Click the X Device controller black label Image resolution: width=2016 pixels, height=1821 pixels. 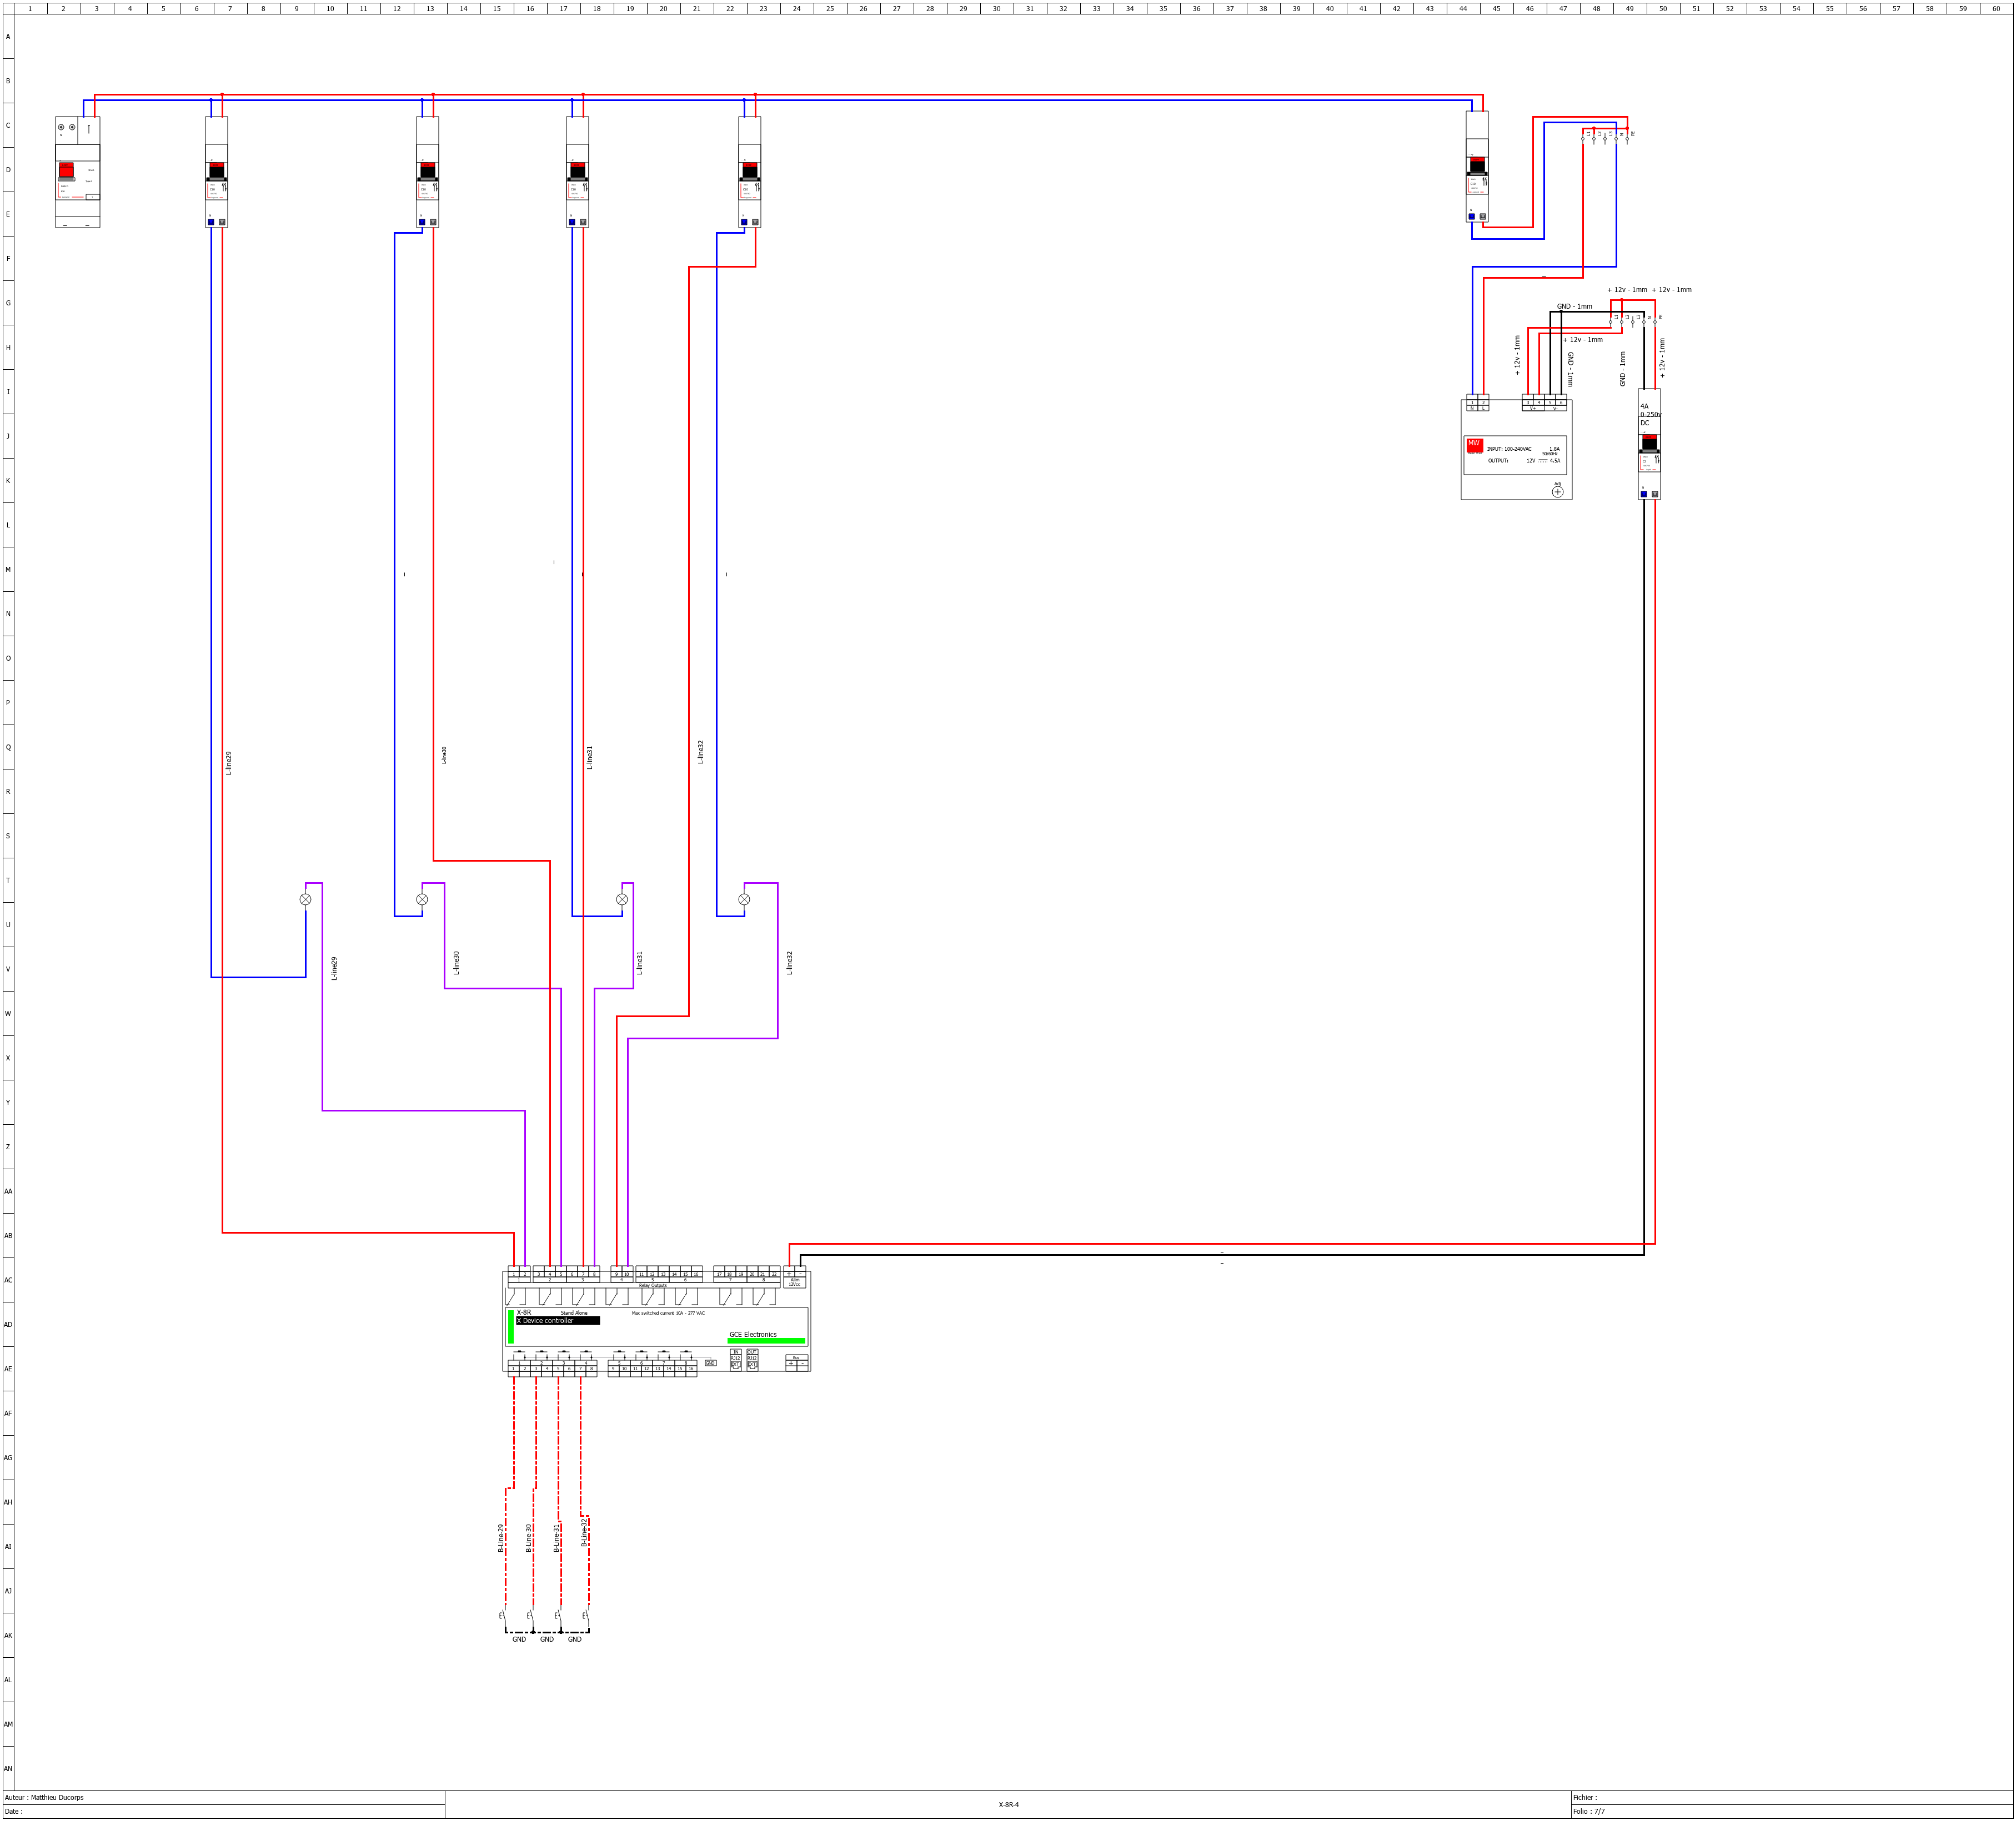(x=557, y=1320)
